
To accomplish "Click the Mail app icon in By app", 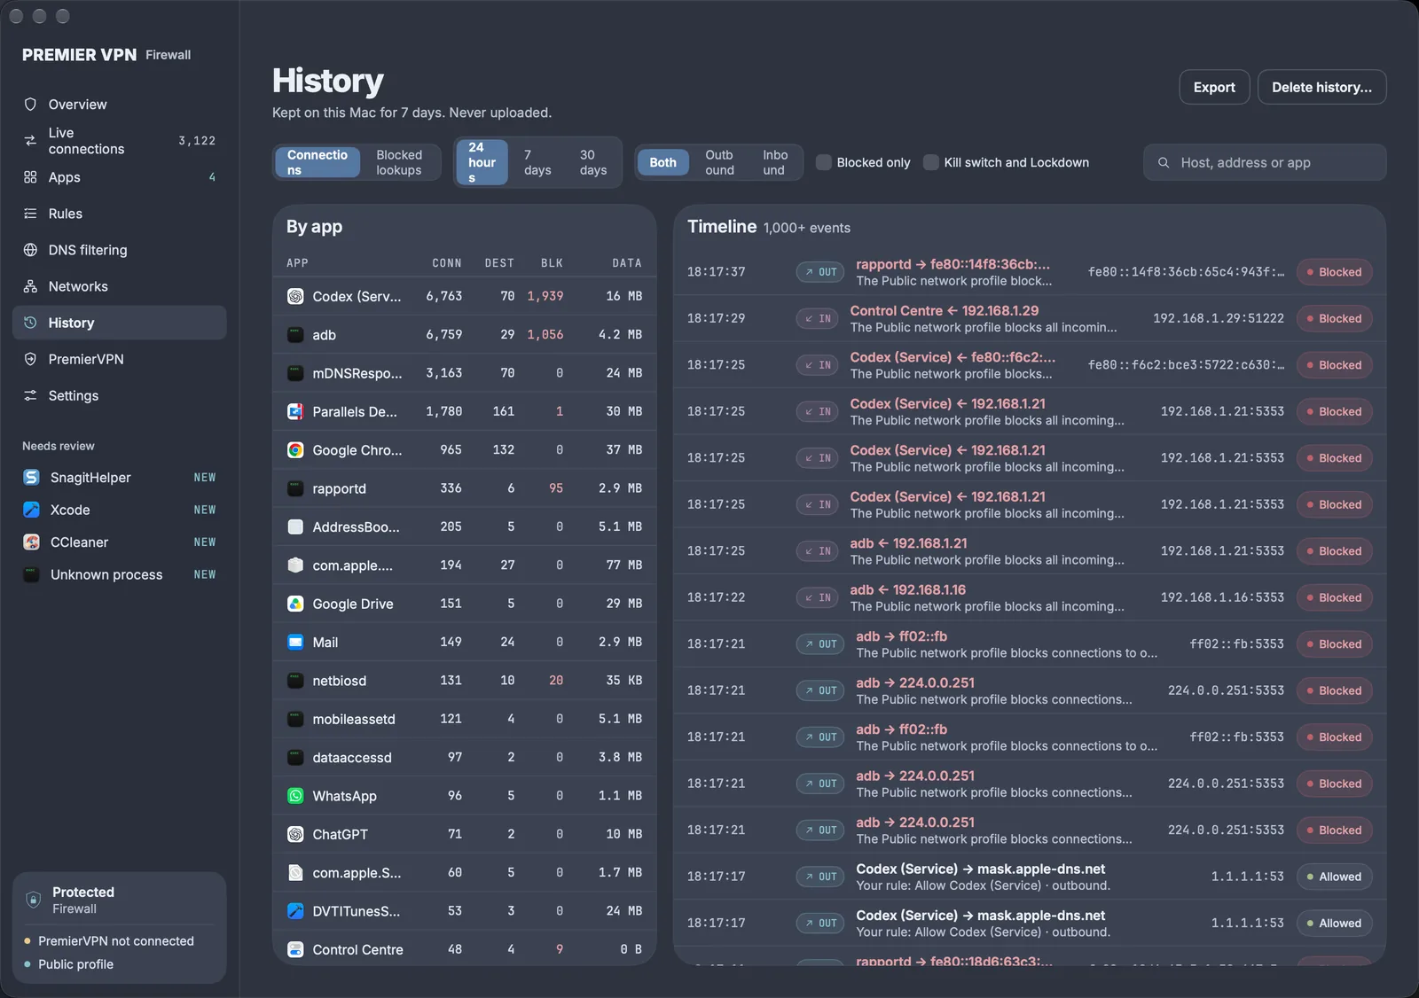I will [295, 643].
